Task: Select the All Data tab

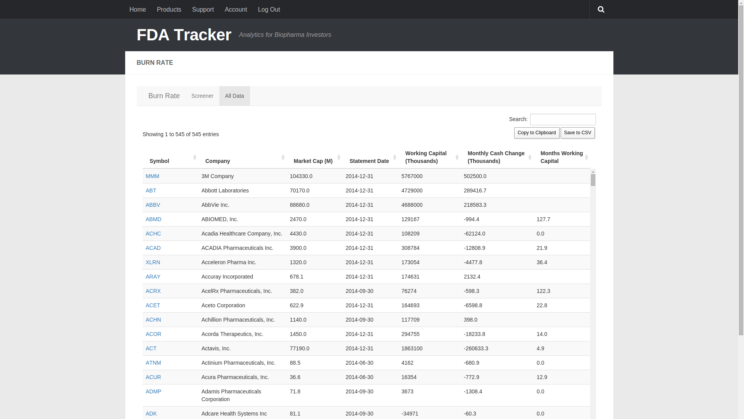Action: point(234,96)
